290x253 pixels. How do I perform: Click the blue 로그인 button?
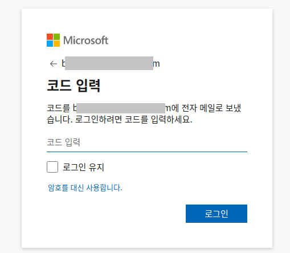pyautogui.click(x=217, y=214)
